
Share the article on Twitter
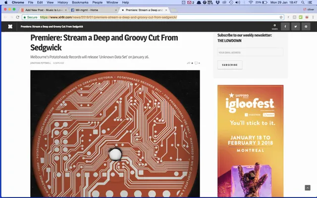[x=296, y=26]
